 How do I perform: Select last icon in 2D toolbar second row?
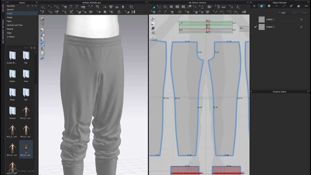244,12
